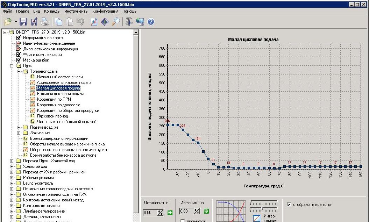The width and height of the screenshot is (369, 222).
Task: Open 'Коррекция по дросселю' curve
Action: (x=59, y=105)
